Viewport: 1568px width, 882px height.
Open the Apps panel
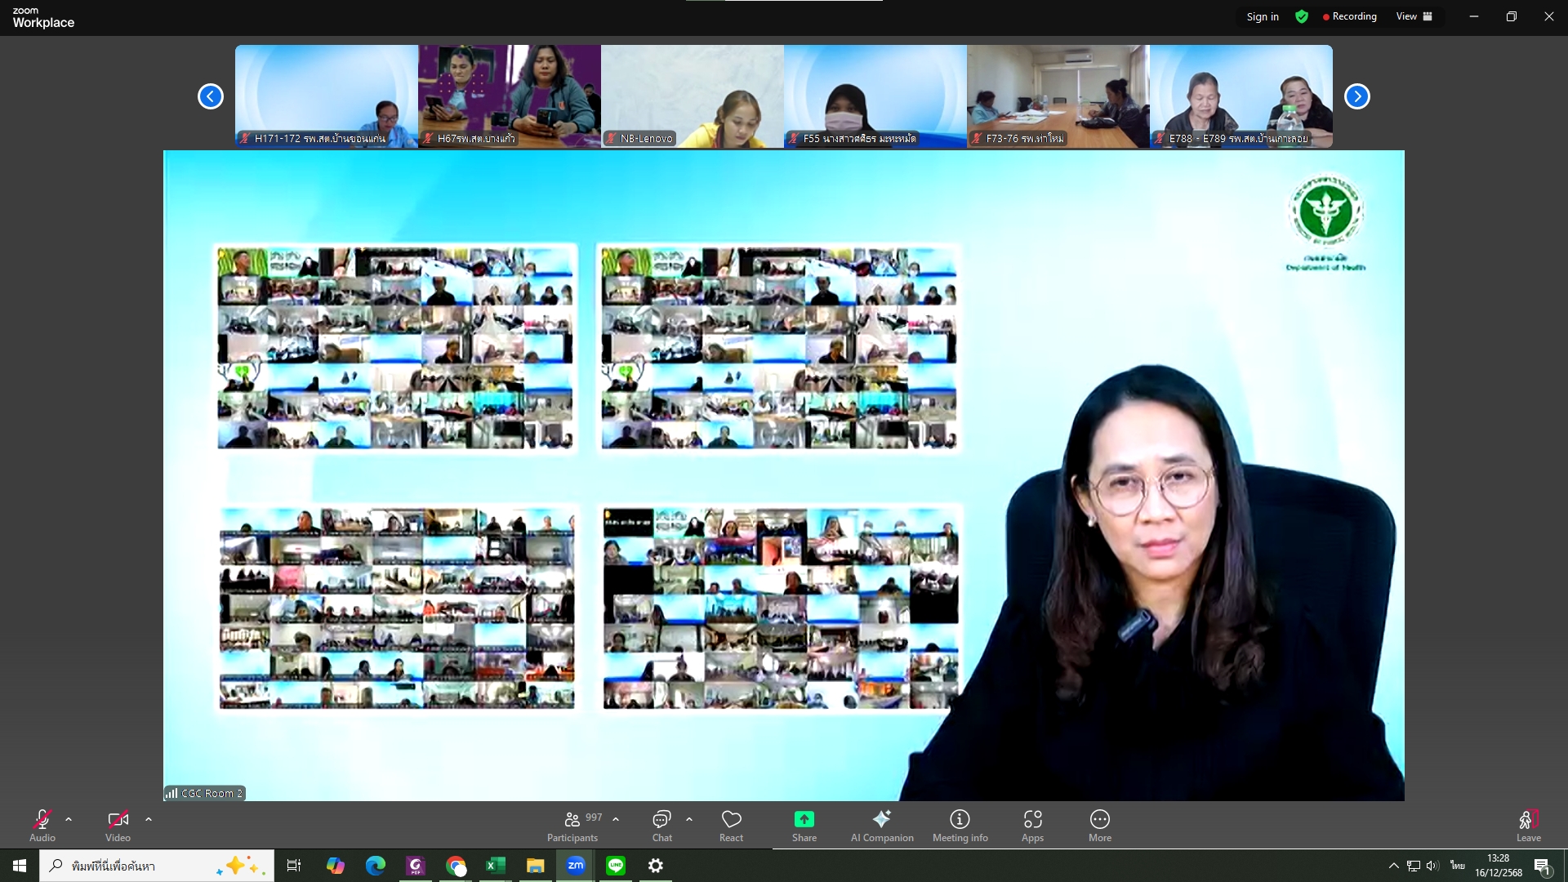point(1032,825)
